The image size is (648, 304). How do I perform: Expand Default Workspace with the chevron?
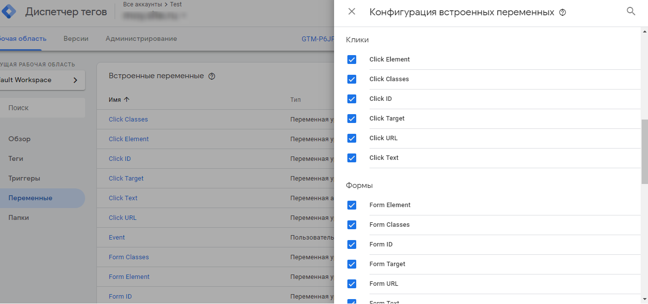tap(75, 80)
